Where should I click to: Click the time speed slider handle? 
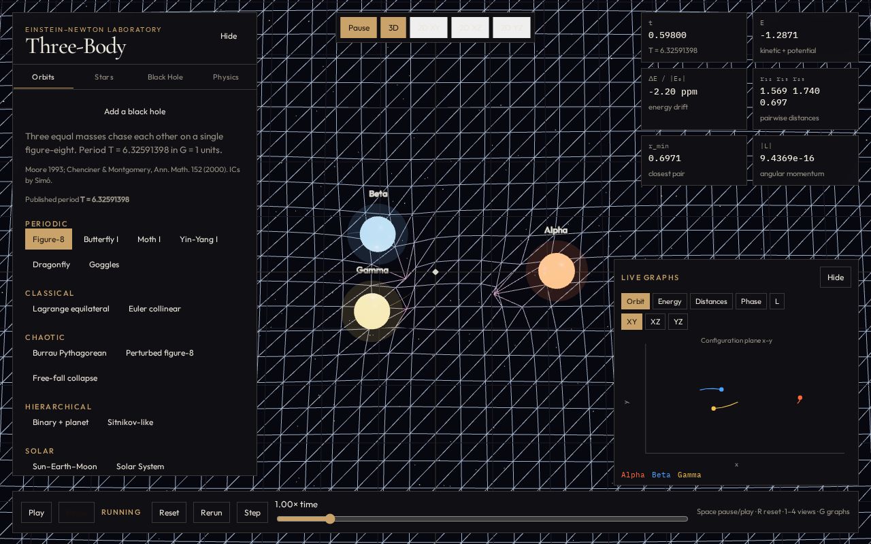coord(330,519)
